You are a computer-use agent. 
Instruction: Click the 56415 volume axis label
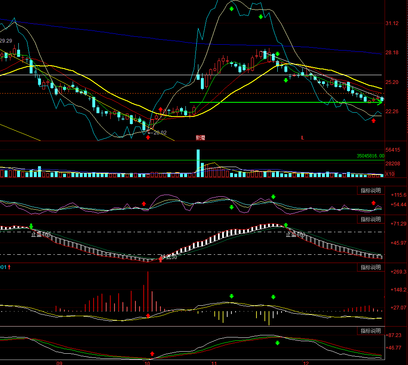[393, 150]
